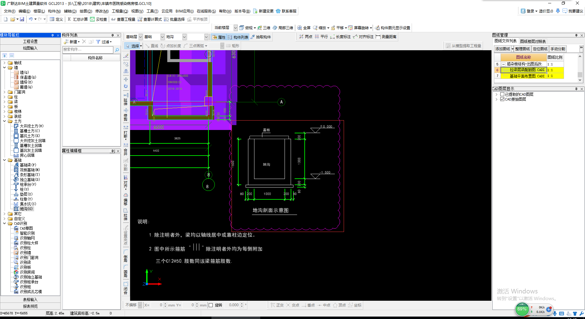Select the 两点 two-point axis tool

306,37
